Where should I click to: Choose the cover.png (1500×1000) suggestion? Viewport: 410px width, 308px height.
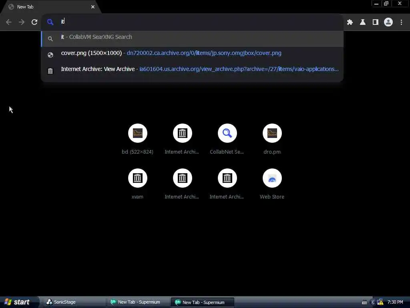[x=192, y=55]
